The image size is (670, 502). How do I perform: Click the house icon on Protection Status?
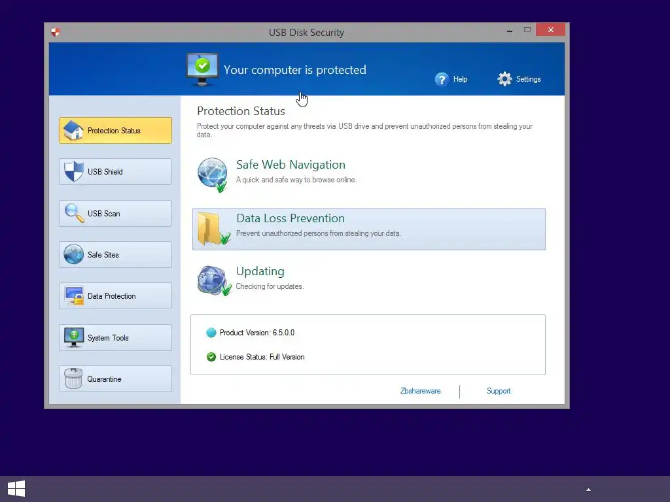click(x=73, y=130)
